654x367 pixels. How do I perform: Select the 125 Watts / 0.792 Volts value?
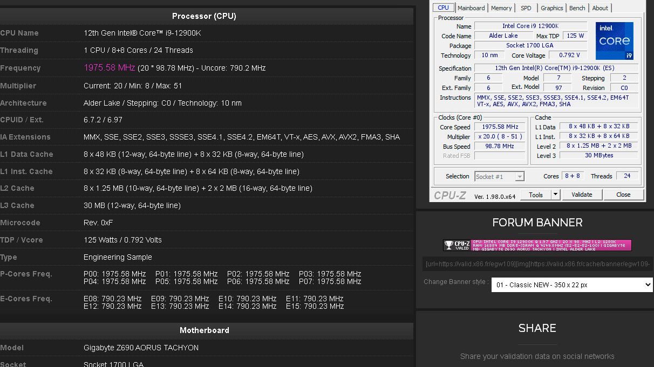[x=122, y=240]
